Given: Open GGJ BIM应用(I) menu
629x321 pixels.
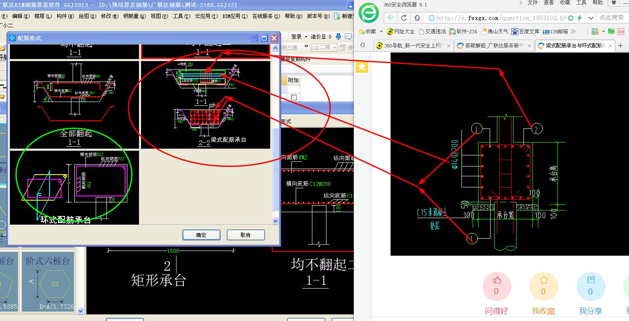Looking at the screenshot, I should (x=235, y=16).
